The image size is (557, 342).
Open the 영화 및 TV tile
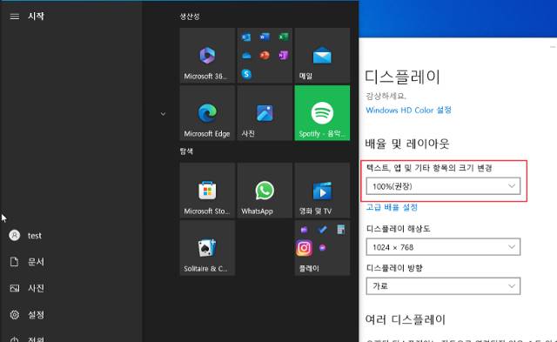point(322,191)
